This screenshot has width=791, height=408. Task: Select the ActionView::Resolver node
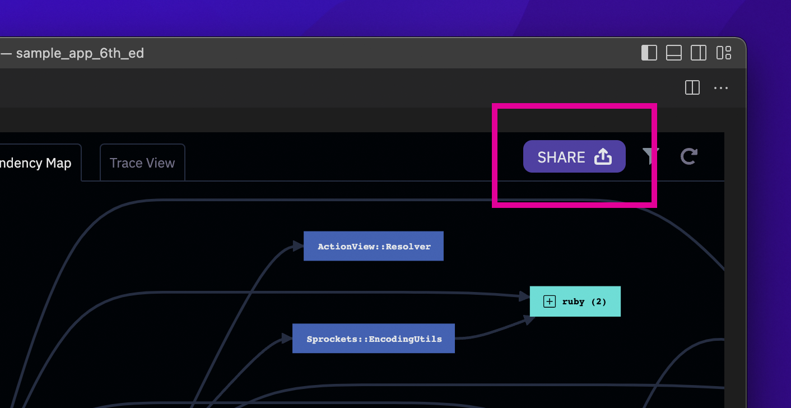point(374,246)
